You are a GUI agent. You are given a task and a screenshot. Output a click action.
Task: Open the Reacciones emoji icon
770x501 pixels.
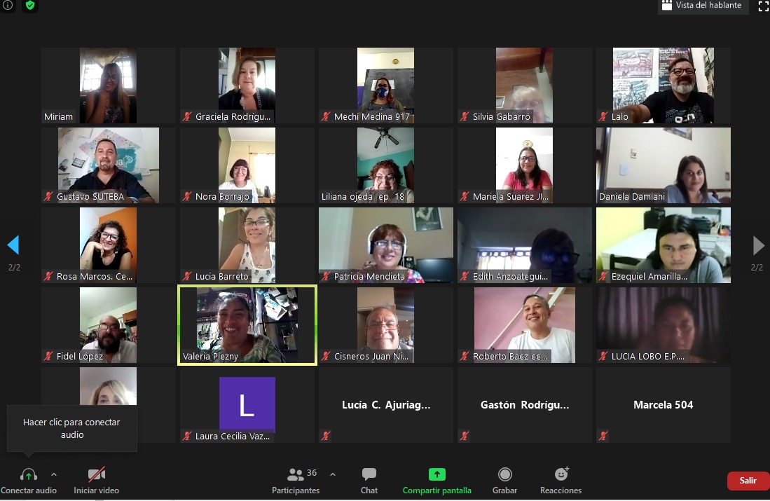pos(561,474)
